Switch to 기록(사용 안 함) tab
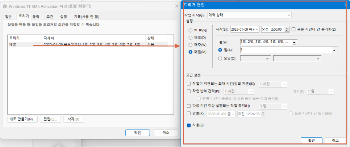350x147 pixels. pos(86,17)
